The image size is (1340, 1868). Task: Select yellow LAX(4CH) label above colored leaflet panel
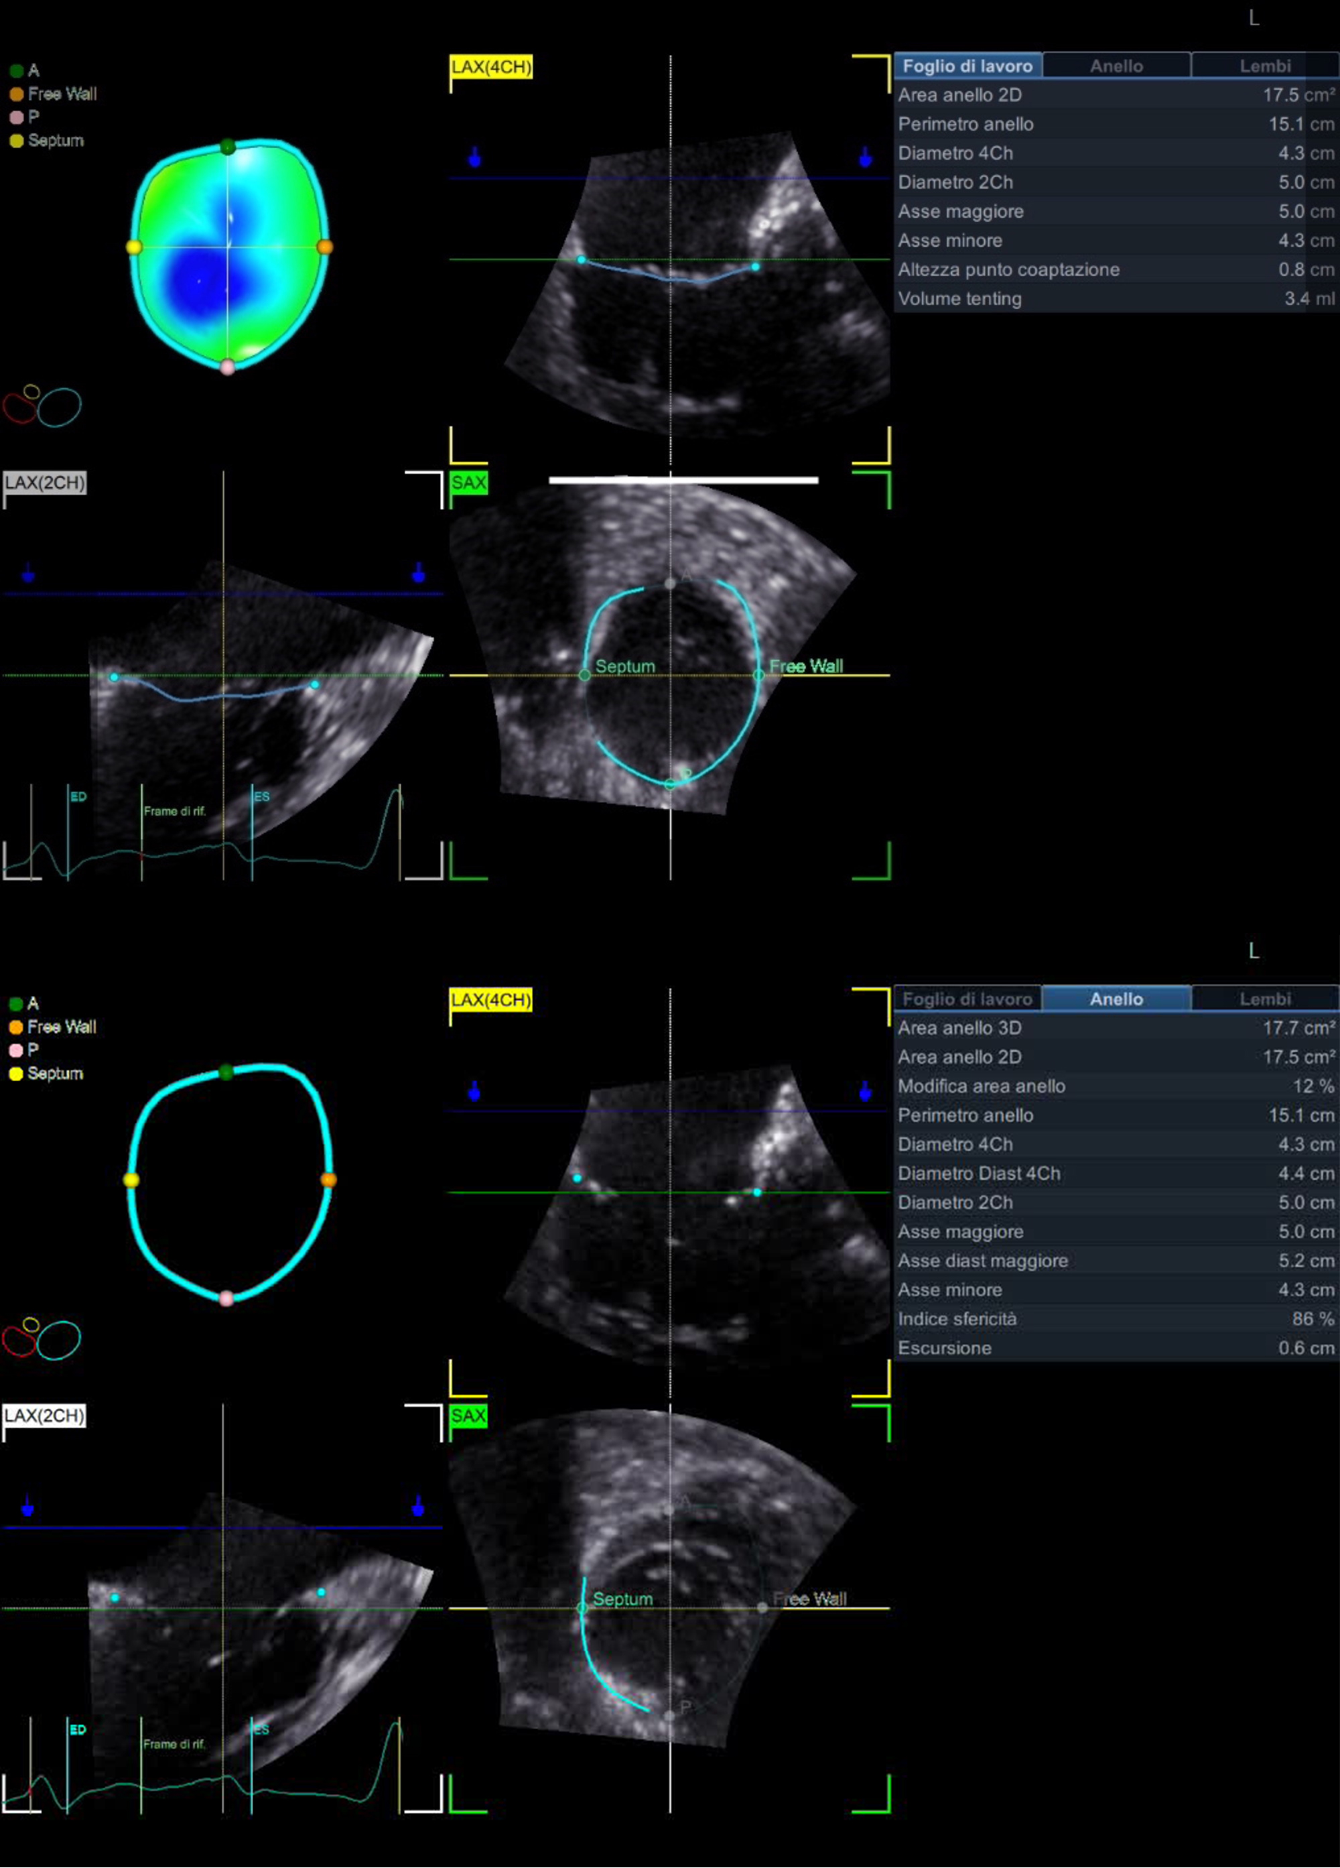point(491,68)
